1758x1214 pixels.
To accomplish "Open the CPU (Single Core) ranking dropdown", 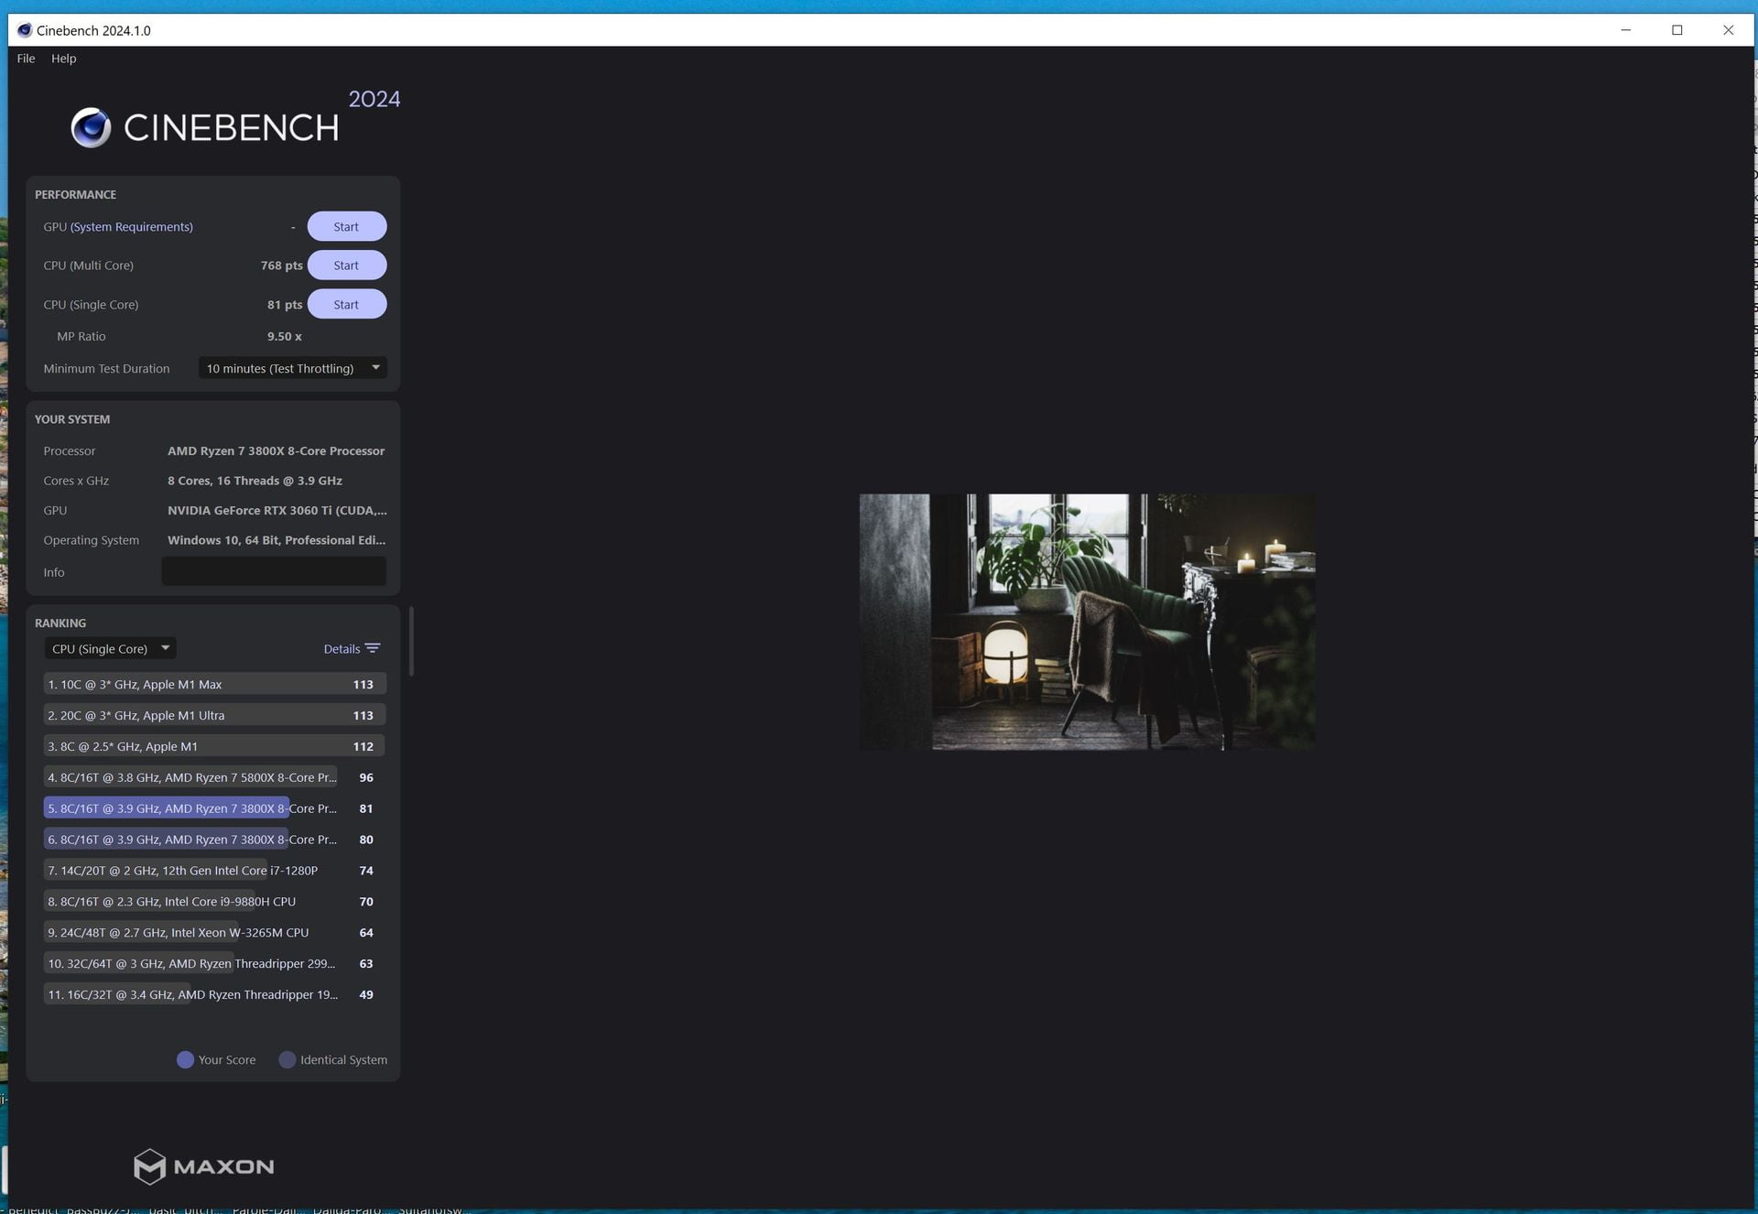I will pos(110,649).
